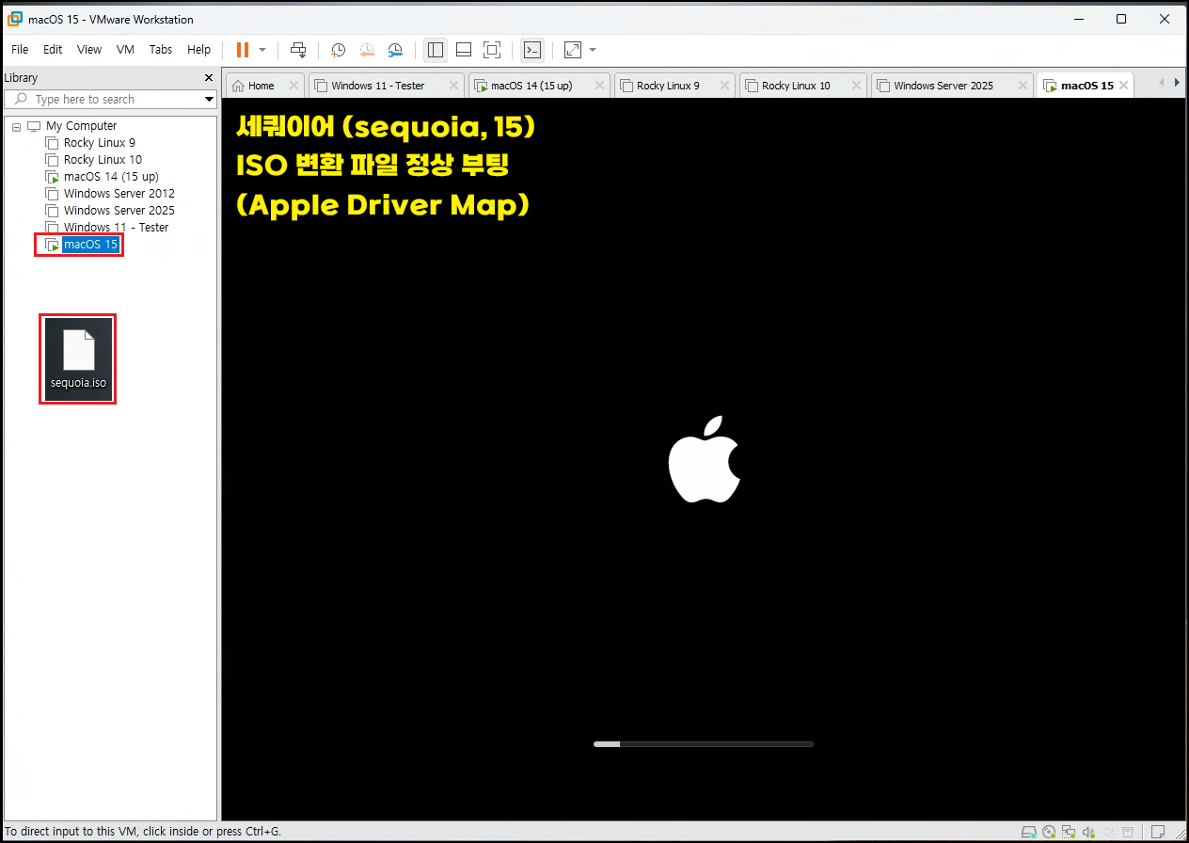
Task: Open the power options dropdown arrow
Action: pyautogui.click(x=262, y=50)
